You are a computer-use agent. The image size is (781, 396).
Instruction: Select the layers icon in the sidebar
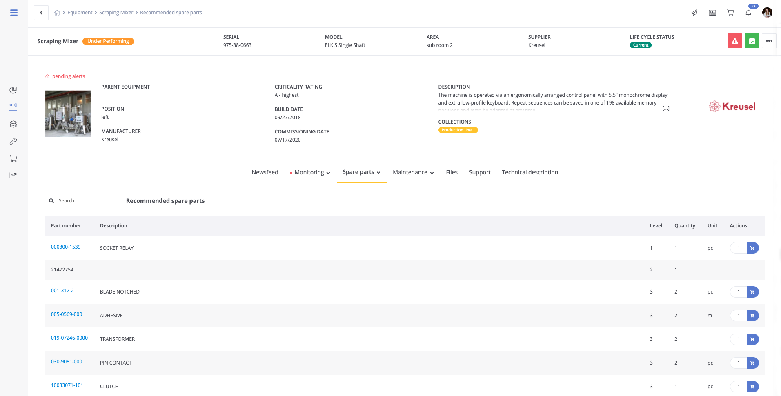tap(13, 124)
